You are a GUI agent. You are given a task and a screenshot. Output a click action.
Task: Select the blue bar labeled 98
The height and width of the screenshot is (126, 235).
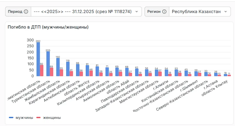pos(78,70)
